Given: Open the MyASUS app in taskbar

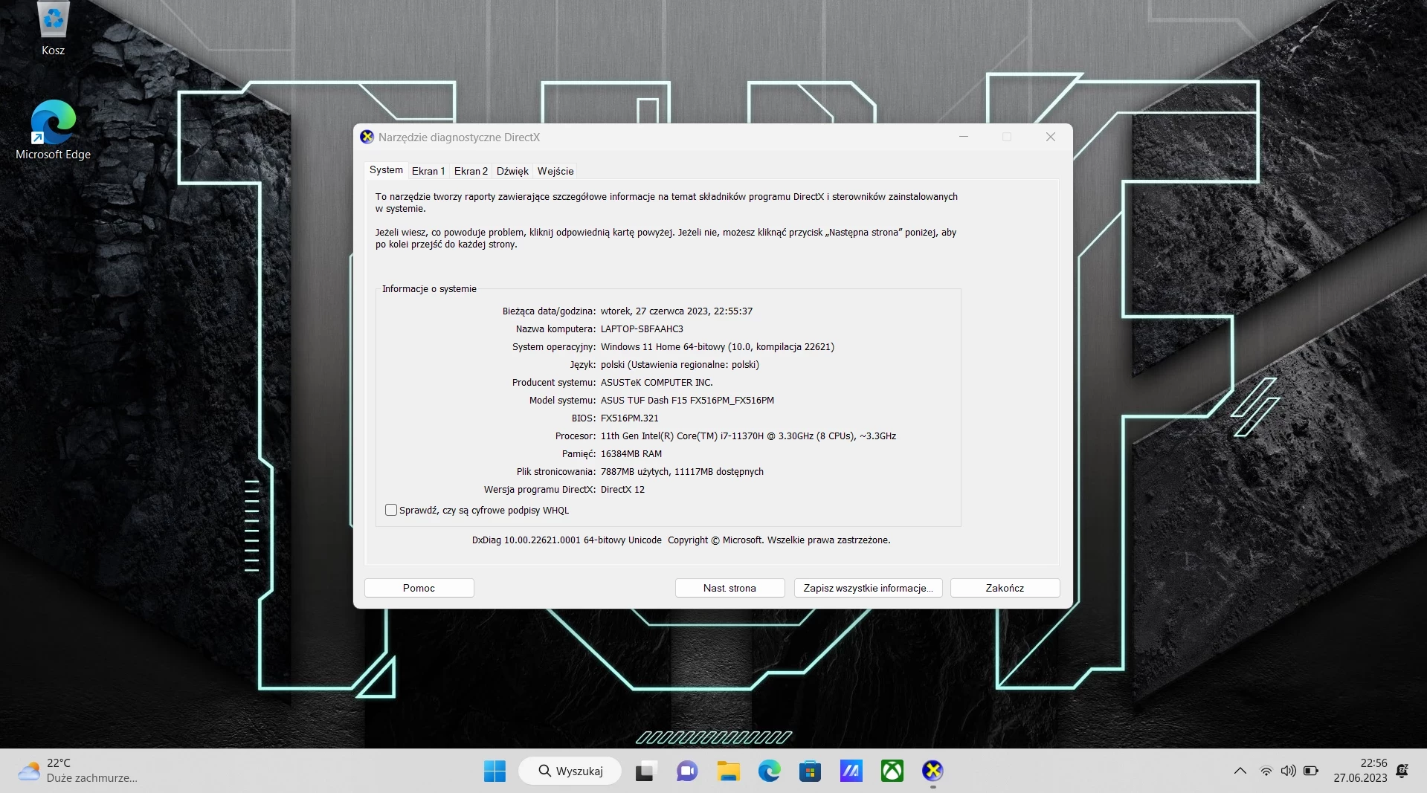Looking at the screenshot, I should (851, 771).
